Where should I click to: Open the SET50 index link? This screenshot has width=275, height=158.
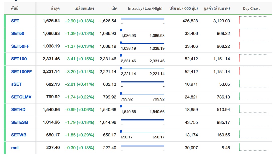coord(18,33)
